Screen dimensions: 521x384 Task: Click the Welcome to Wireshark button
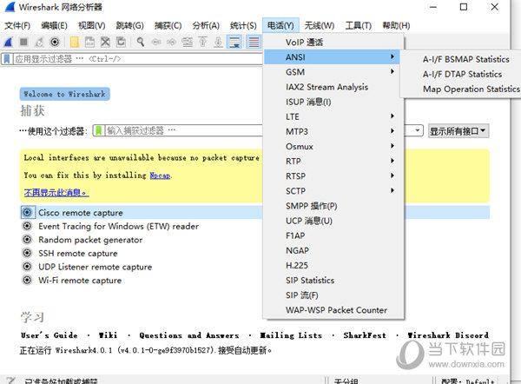pos(65,94)
